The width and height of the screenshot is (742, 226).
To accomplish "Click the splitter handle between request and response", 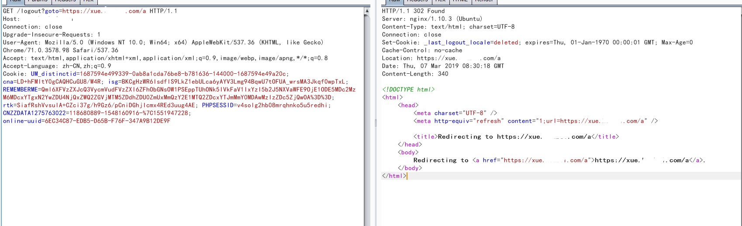I will tap(376, 123).
